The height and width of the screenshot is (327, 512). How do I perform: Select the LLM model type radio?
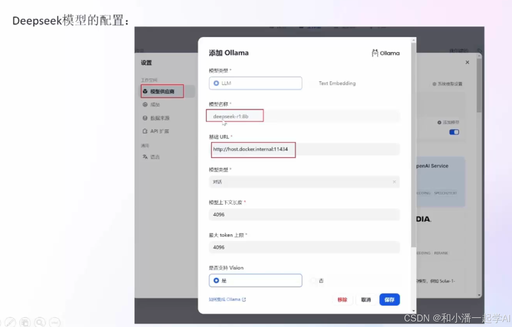(256, 83)
